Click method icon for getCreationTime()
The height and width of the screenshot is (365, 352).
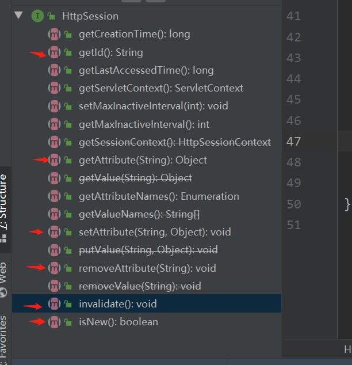pyautogui.click(x=54, y=34)
